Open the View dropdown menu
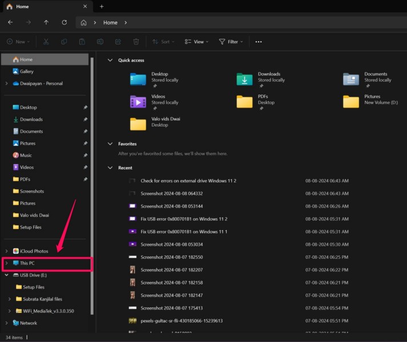407x342 pixels. (x=197, y=42)
